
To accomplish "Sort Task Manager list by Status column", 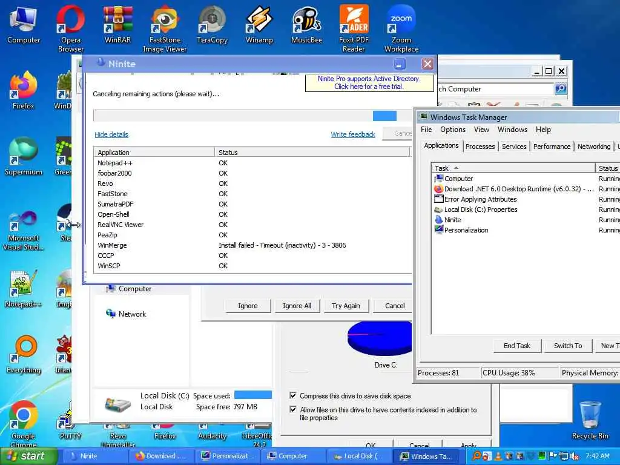I will 608,168.
